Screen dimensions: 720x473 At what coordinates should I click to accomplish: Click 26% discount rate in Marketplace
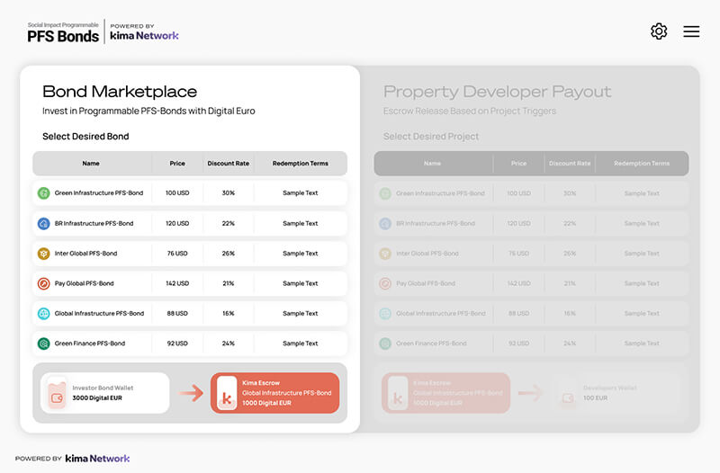[x=229, y=254]
